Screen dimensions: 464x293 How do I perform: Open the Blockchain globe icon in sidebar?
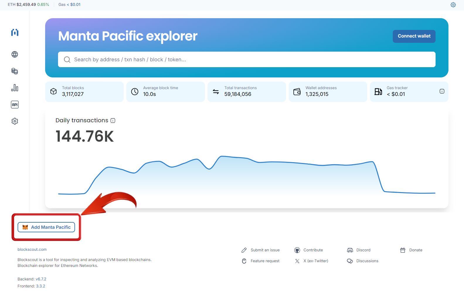tap(15, 54)
